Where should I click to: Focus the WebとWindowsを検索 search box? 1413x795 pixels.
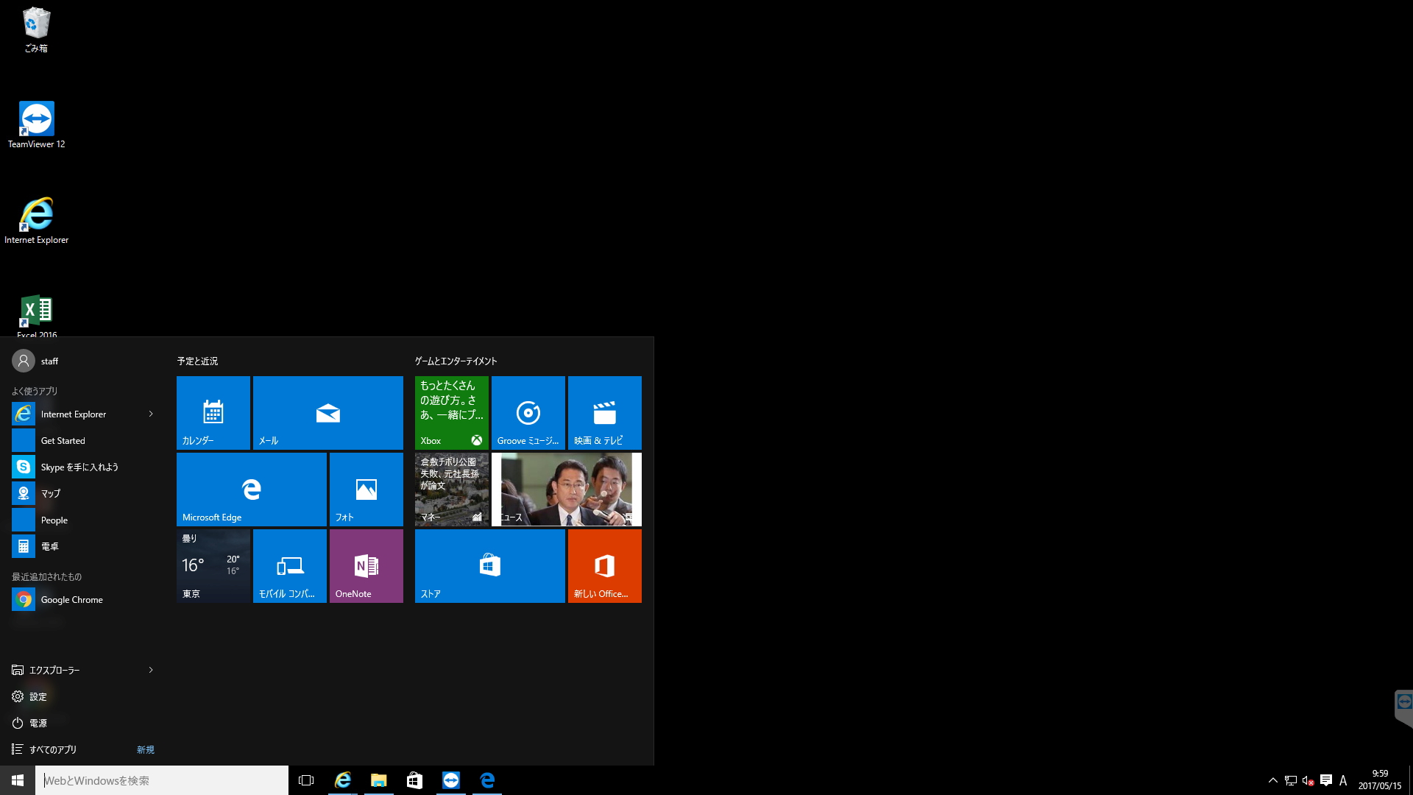pyautogui.click(x=162, y=780)
